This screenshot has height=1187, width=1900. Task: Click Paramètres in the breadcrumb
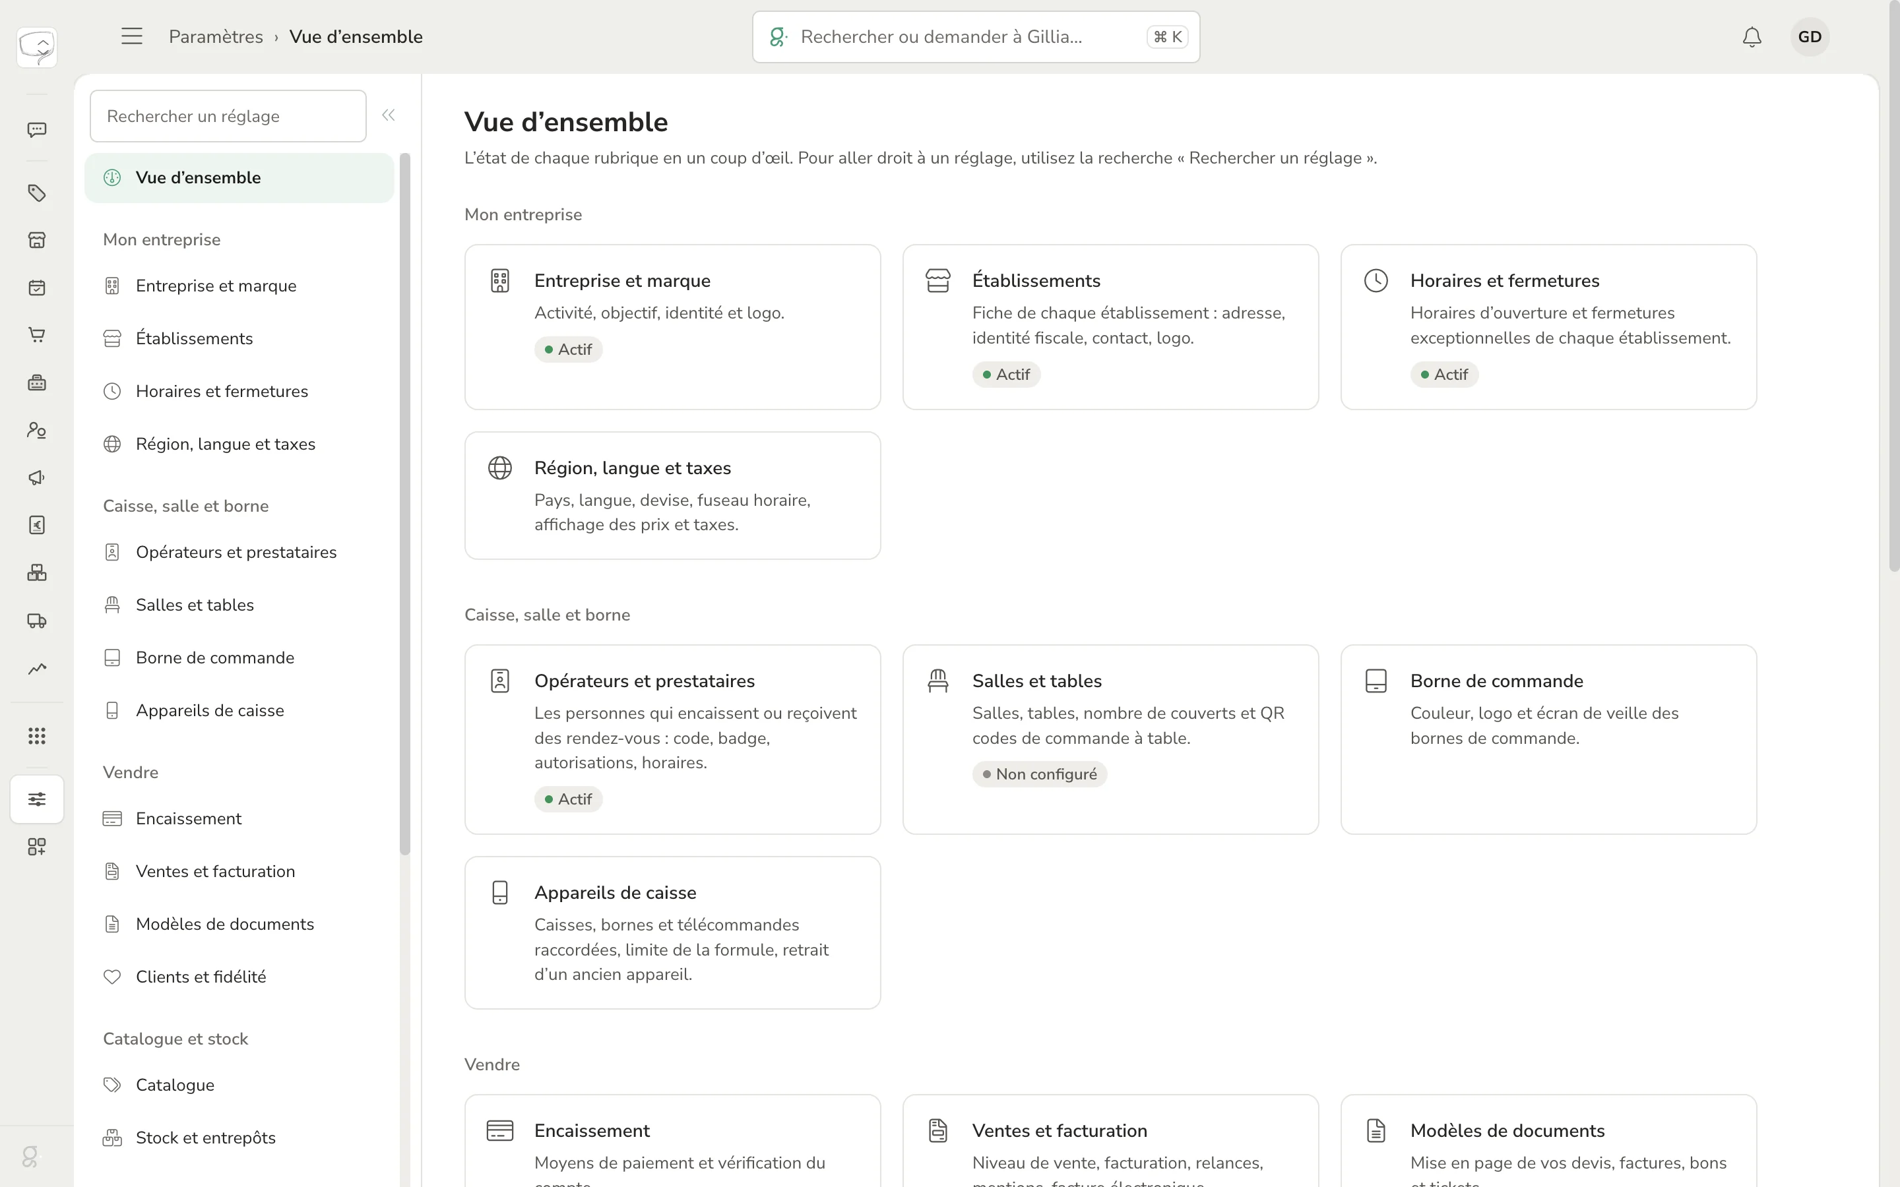(x=216, y=37)
